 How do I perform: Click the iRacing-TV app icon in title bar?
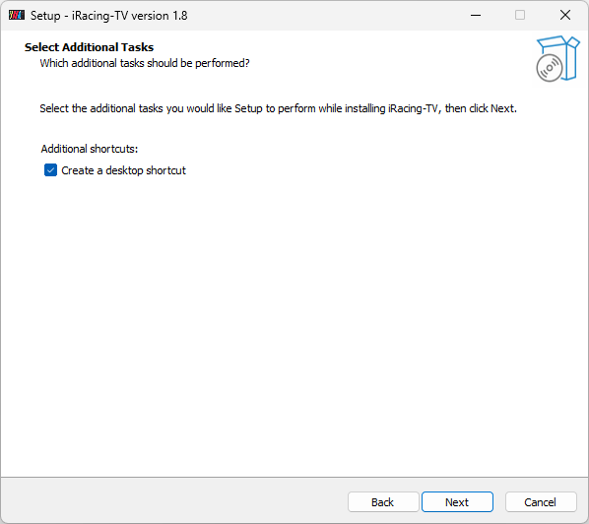17,16
